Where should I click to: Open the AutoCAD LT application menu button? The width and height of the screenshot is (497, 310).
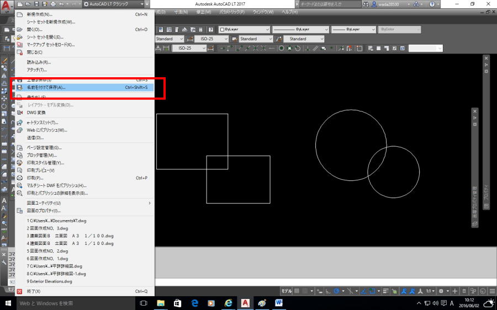(x=7, y=6)
